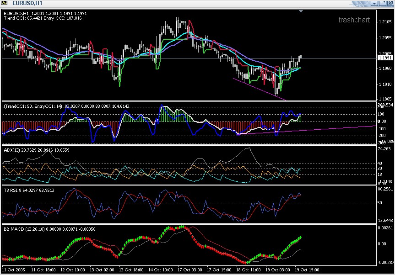Select the magenta trendline under the price lows
395x275 pixels.
click(x=260, y=89)
